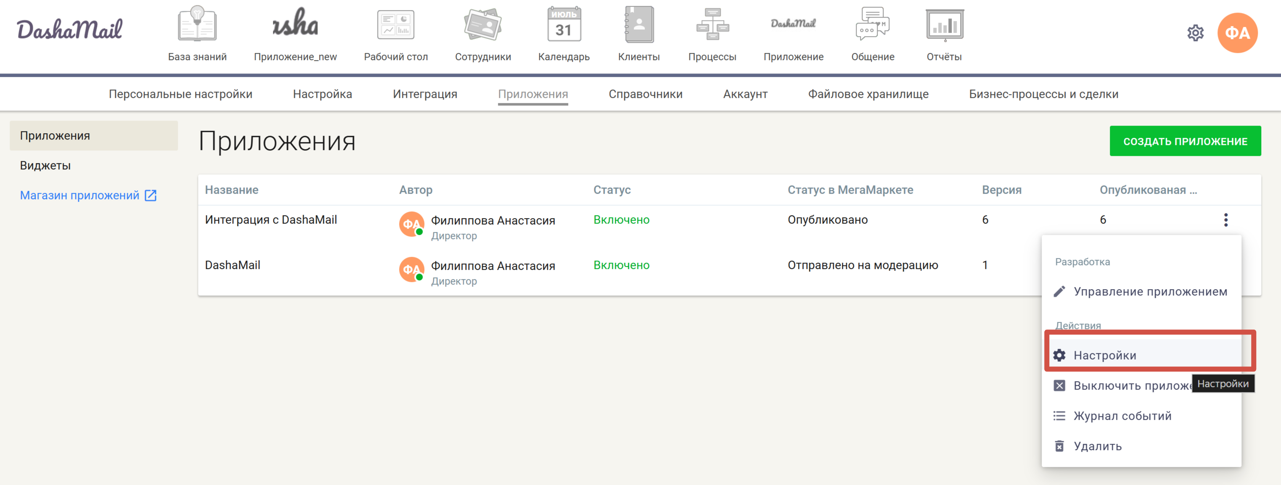
Task: Switch to Бизнес-процессы и сделки tab
Action: pos(1043,94)
